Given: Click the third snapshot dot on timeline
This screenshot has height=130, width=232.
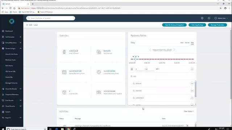Looking at the screenshot, I should (138, 57).
